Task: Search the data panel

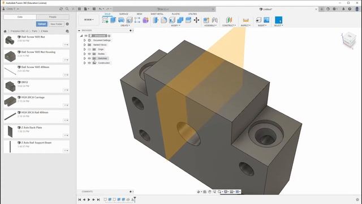Action: (67, 9)
